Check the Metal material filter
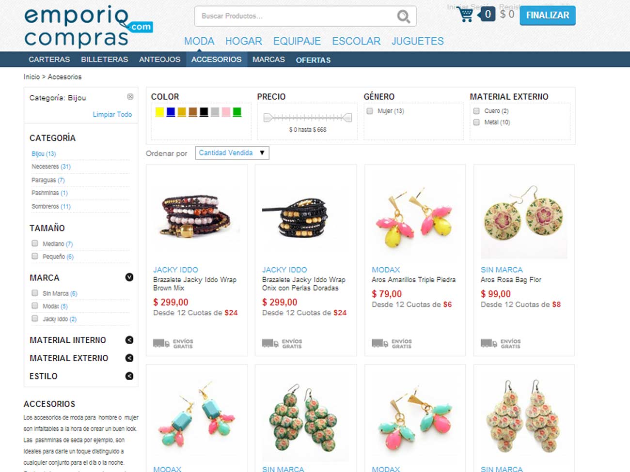This screenshot has height=472, width=630. (476, 122)
